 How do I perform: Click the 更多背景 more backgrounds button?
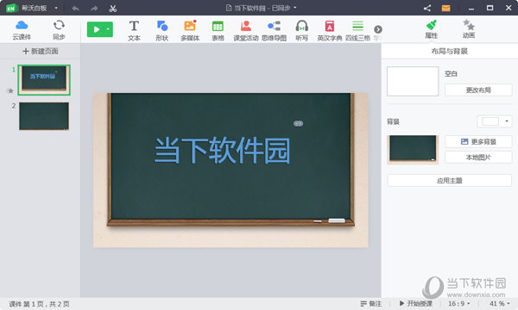[x=478, y=142]
